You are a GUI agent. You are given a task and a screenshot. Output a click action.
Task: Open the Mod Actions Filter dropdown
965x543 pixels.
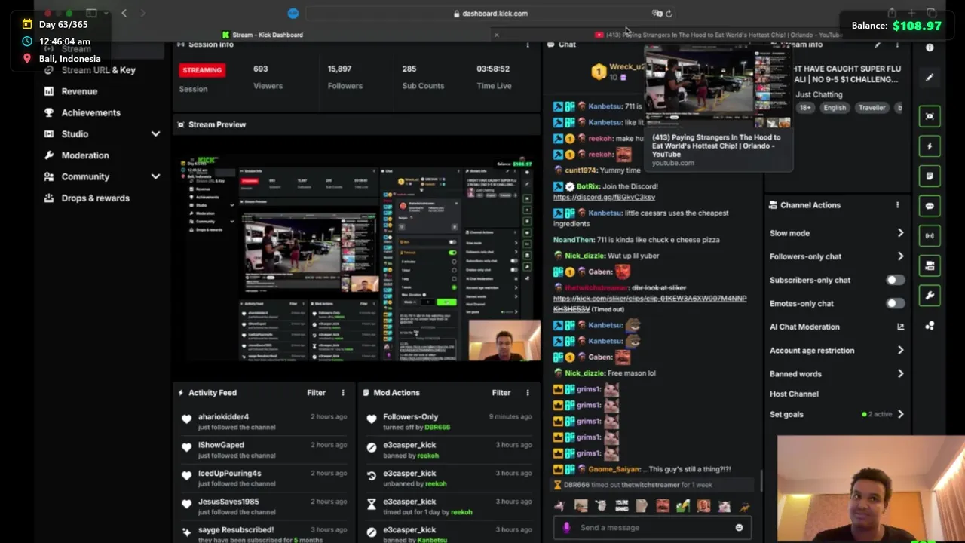[x=501, y=393]
